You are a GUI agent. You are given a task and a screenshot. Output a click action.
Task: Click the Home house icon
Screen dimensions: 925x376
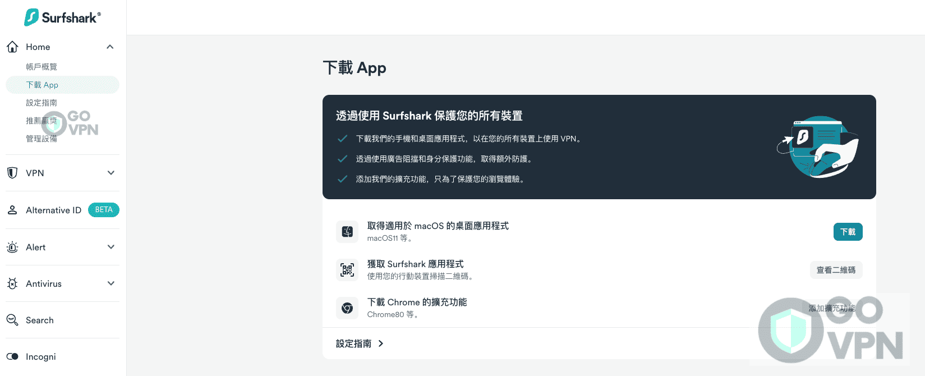point(12,47)
